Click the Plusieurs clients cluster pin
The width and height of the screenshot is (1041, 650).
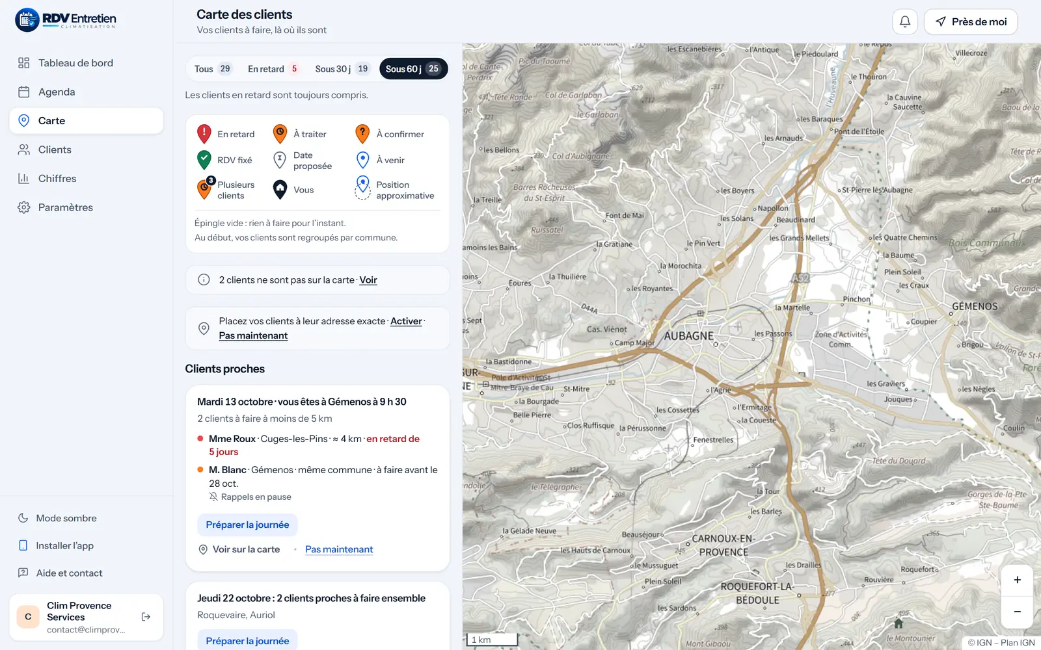(x=205, y=188)
